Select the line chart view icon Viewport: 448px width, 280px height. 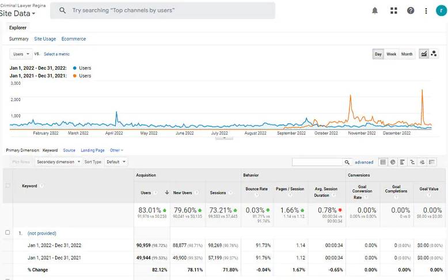pyautogui.click(x=424, y=54)
